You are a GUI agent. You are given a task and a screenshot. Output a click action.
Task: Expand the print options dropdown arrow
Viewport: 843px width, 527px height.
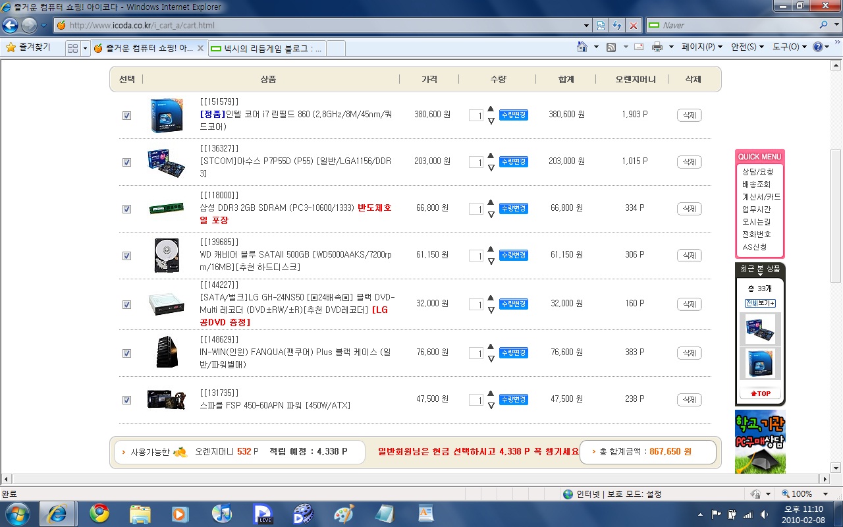point(671,47)
